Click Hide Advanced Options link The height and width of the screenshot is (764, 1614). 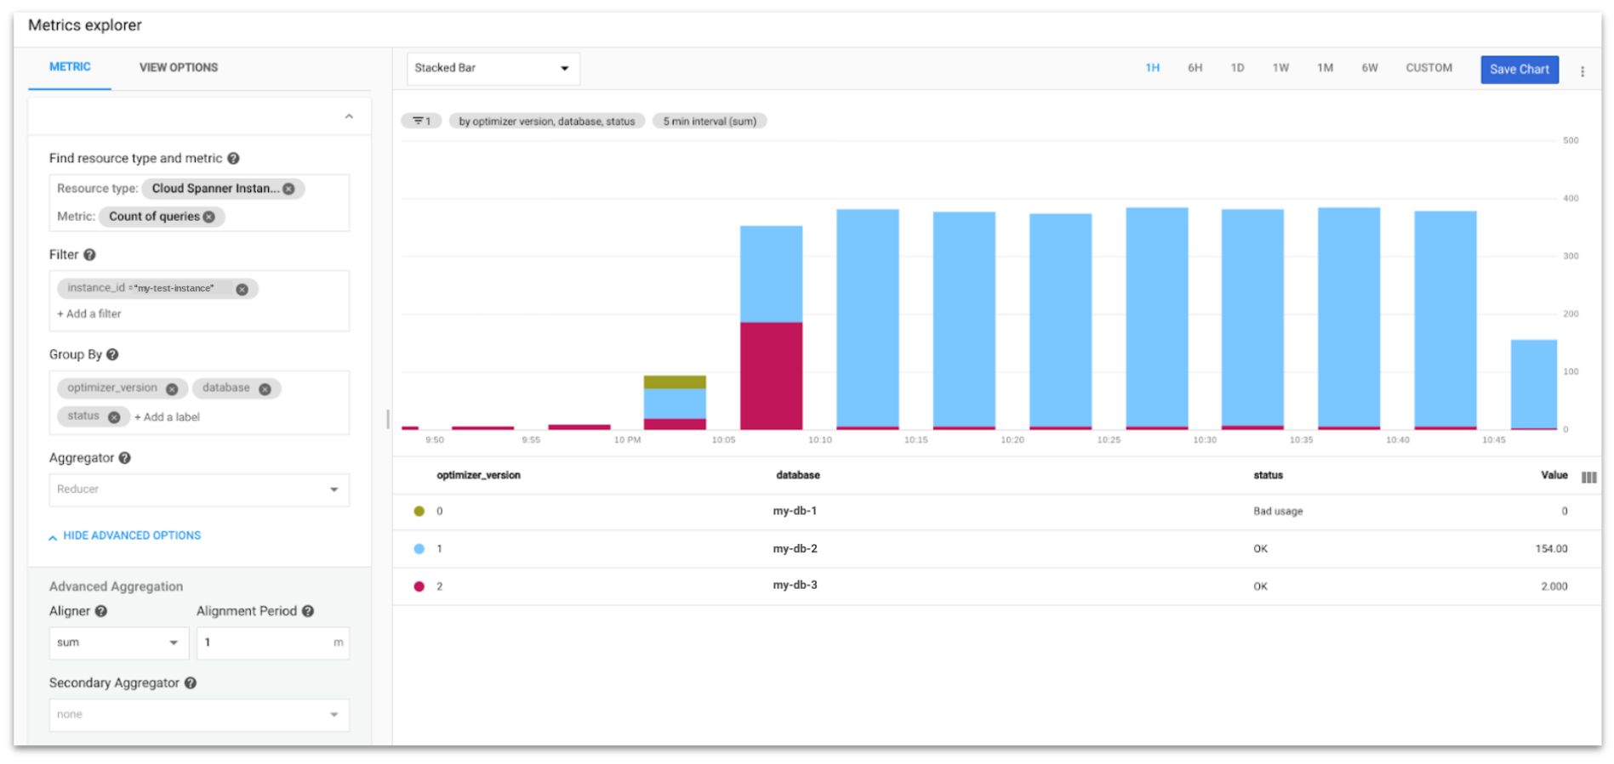coord(131,535)
